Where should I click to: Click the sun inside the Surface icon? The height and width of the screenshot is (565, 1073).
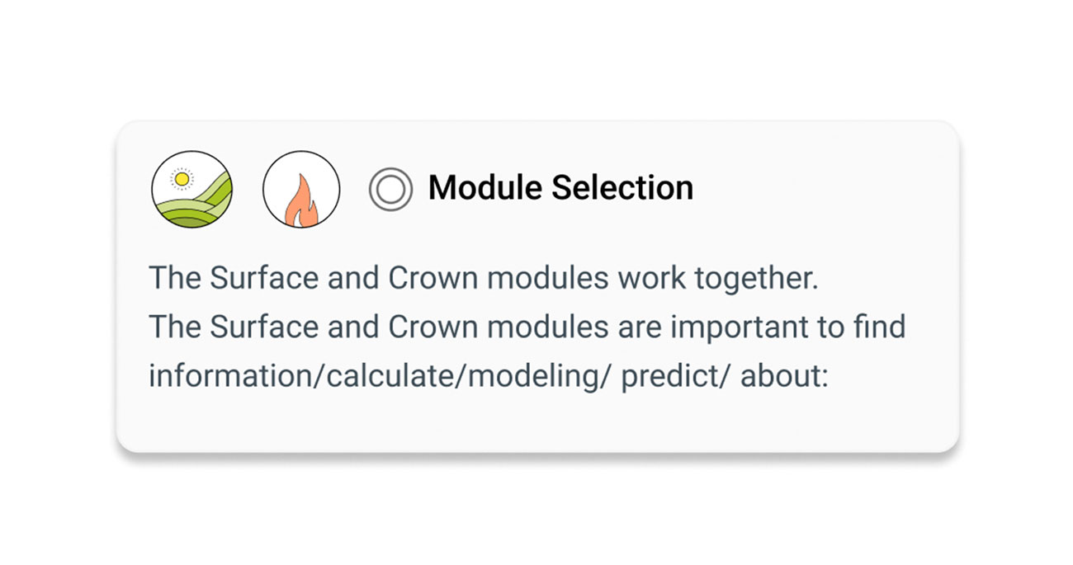tap(181, 178)
